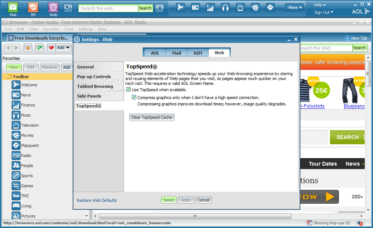Open Television in Favorites list
The height and width of the screenshot is (228, 373).
(x=25, y=125)
